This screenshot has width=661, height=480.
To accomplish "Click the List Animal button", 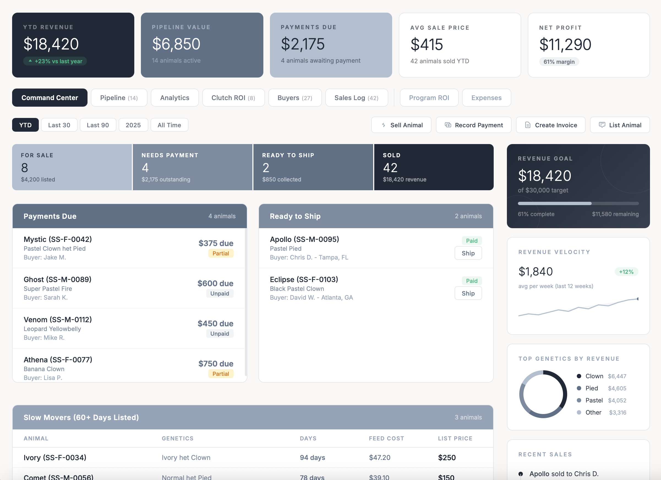I will pyautogui.click(x=620, y=125).
